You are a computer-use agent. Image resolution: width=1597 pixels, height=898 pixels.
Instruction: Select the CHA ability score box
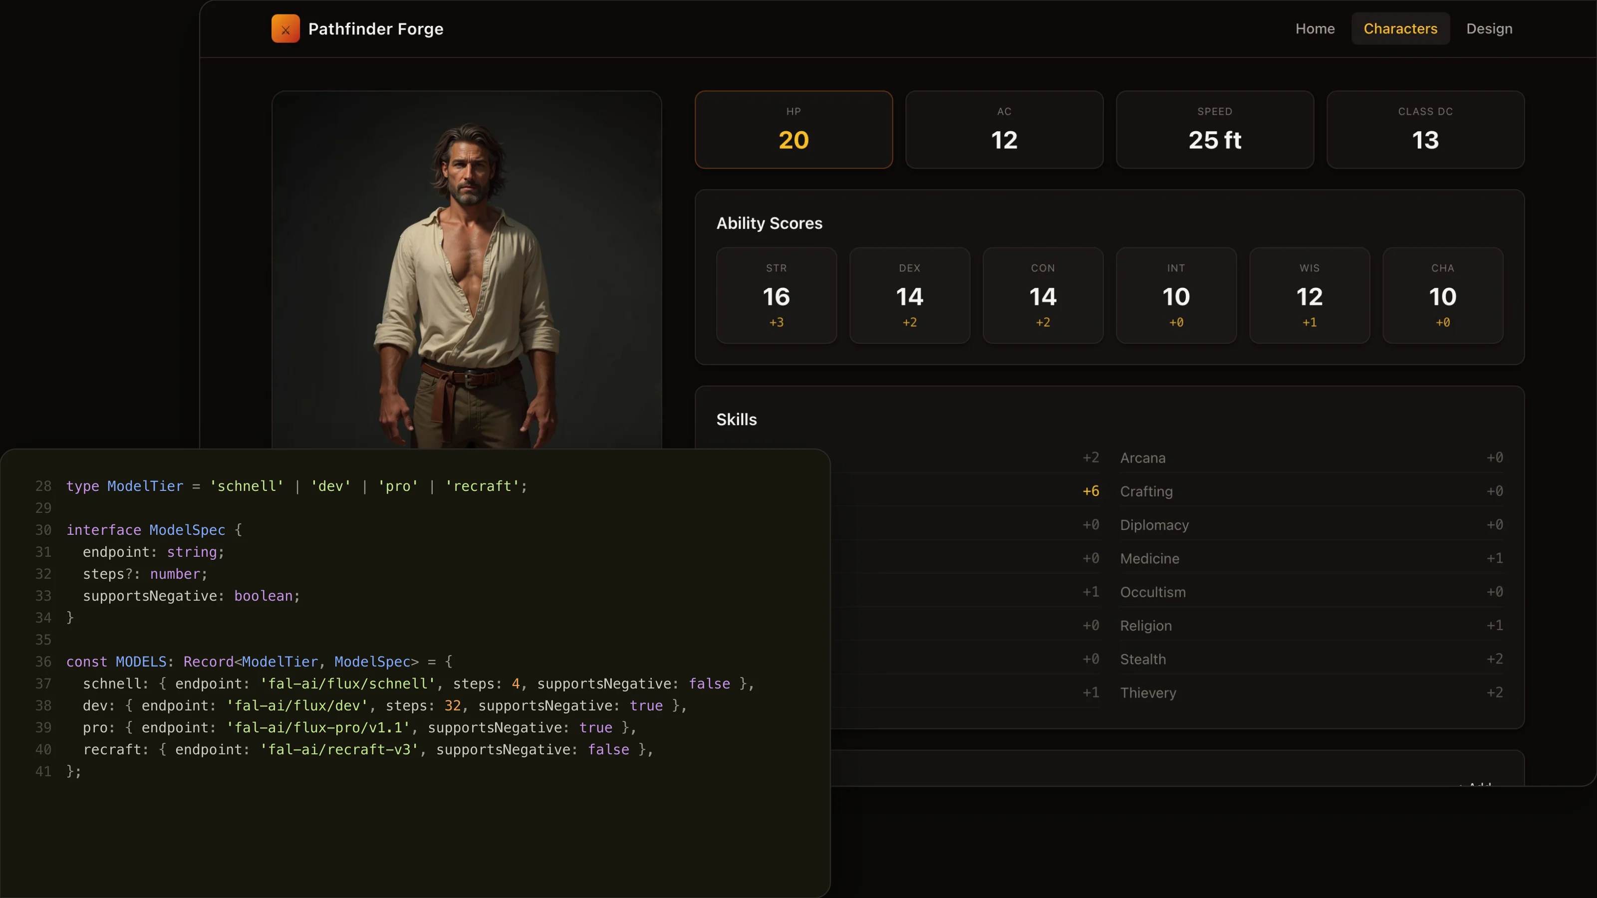(1443, 296)
